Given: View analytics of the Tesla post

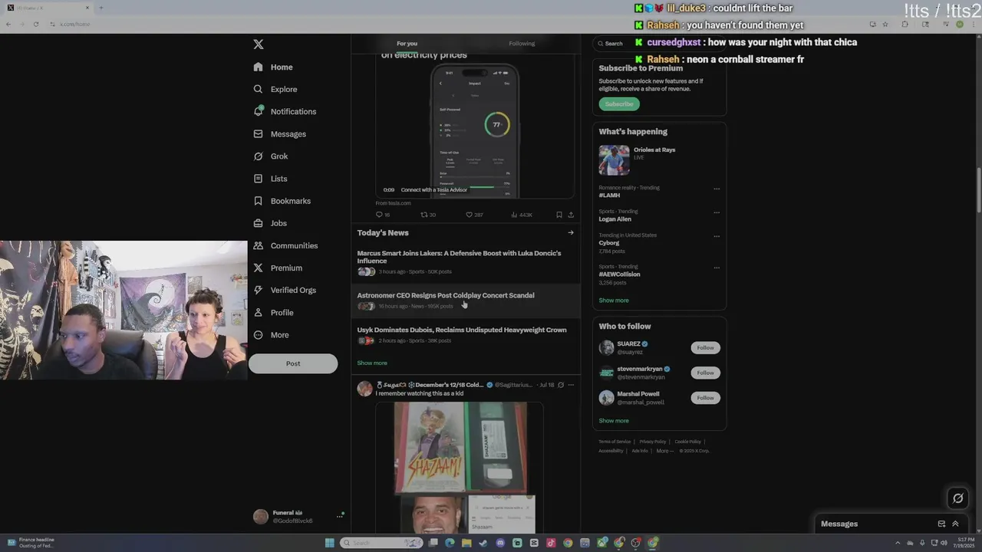Looking at the screenshot, I should (522, 215).
